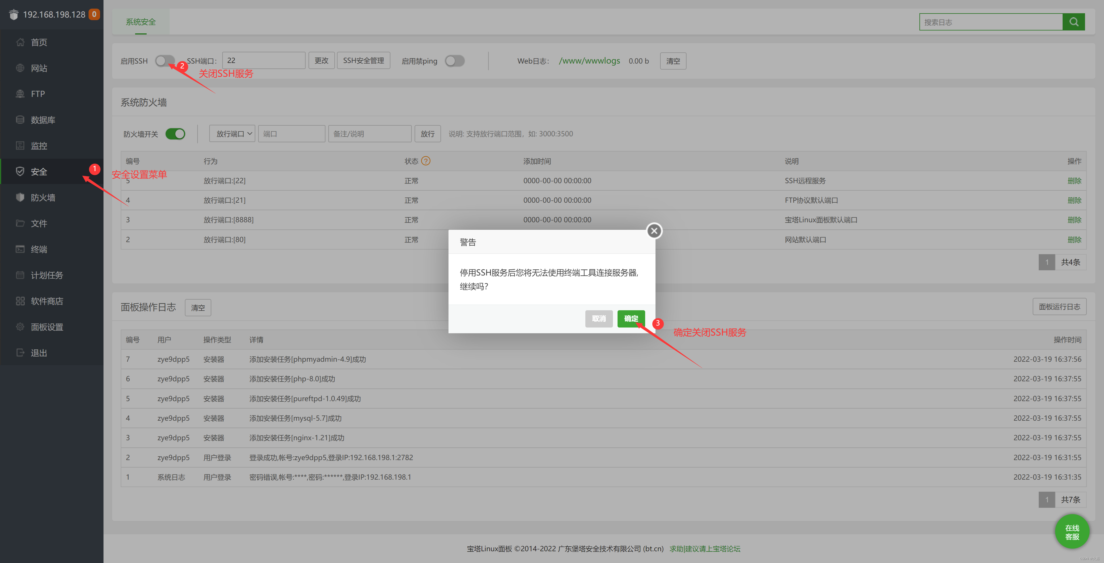
Task: Click the search magnifier icon button
Action: click(1074, 22)
